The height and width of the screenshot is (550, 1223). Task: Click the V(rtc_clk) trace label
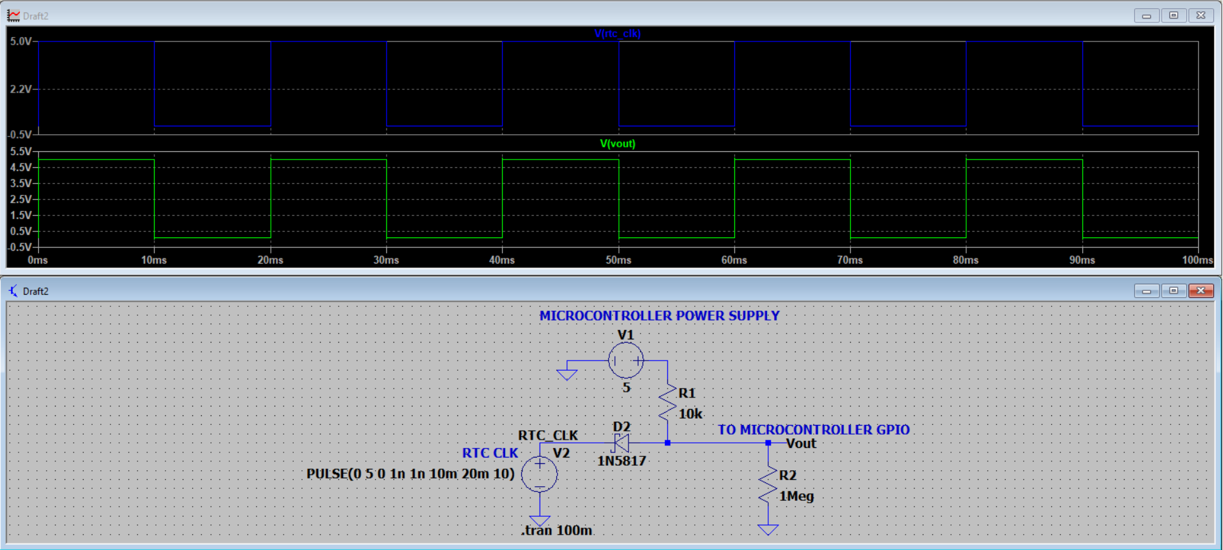coord(617,33)
